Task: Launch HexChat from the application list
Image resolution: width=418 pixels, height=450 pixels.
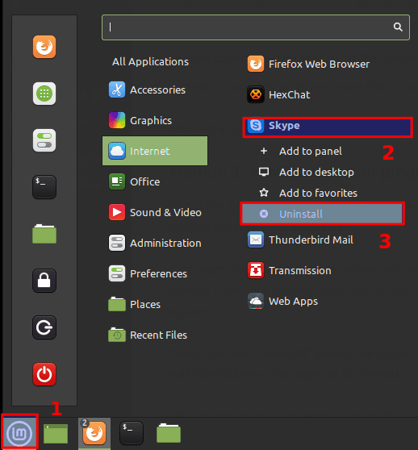Action: [x=278, y=94]
